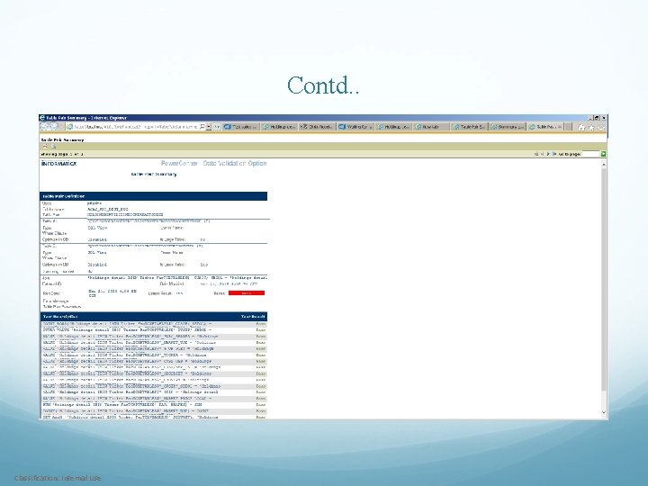Viewport: 648px width, 486px height.
Task: Go to next report page arrow
Action: click(548, 154)
